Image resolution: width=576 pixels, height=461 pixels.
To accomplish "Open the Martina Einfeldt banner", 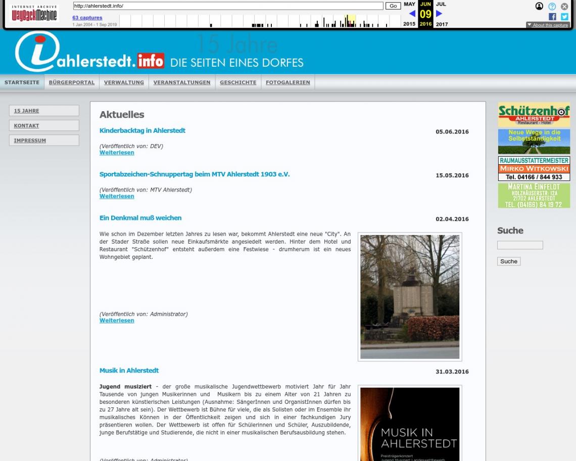I will point(534,196).
